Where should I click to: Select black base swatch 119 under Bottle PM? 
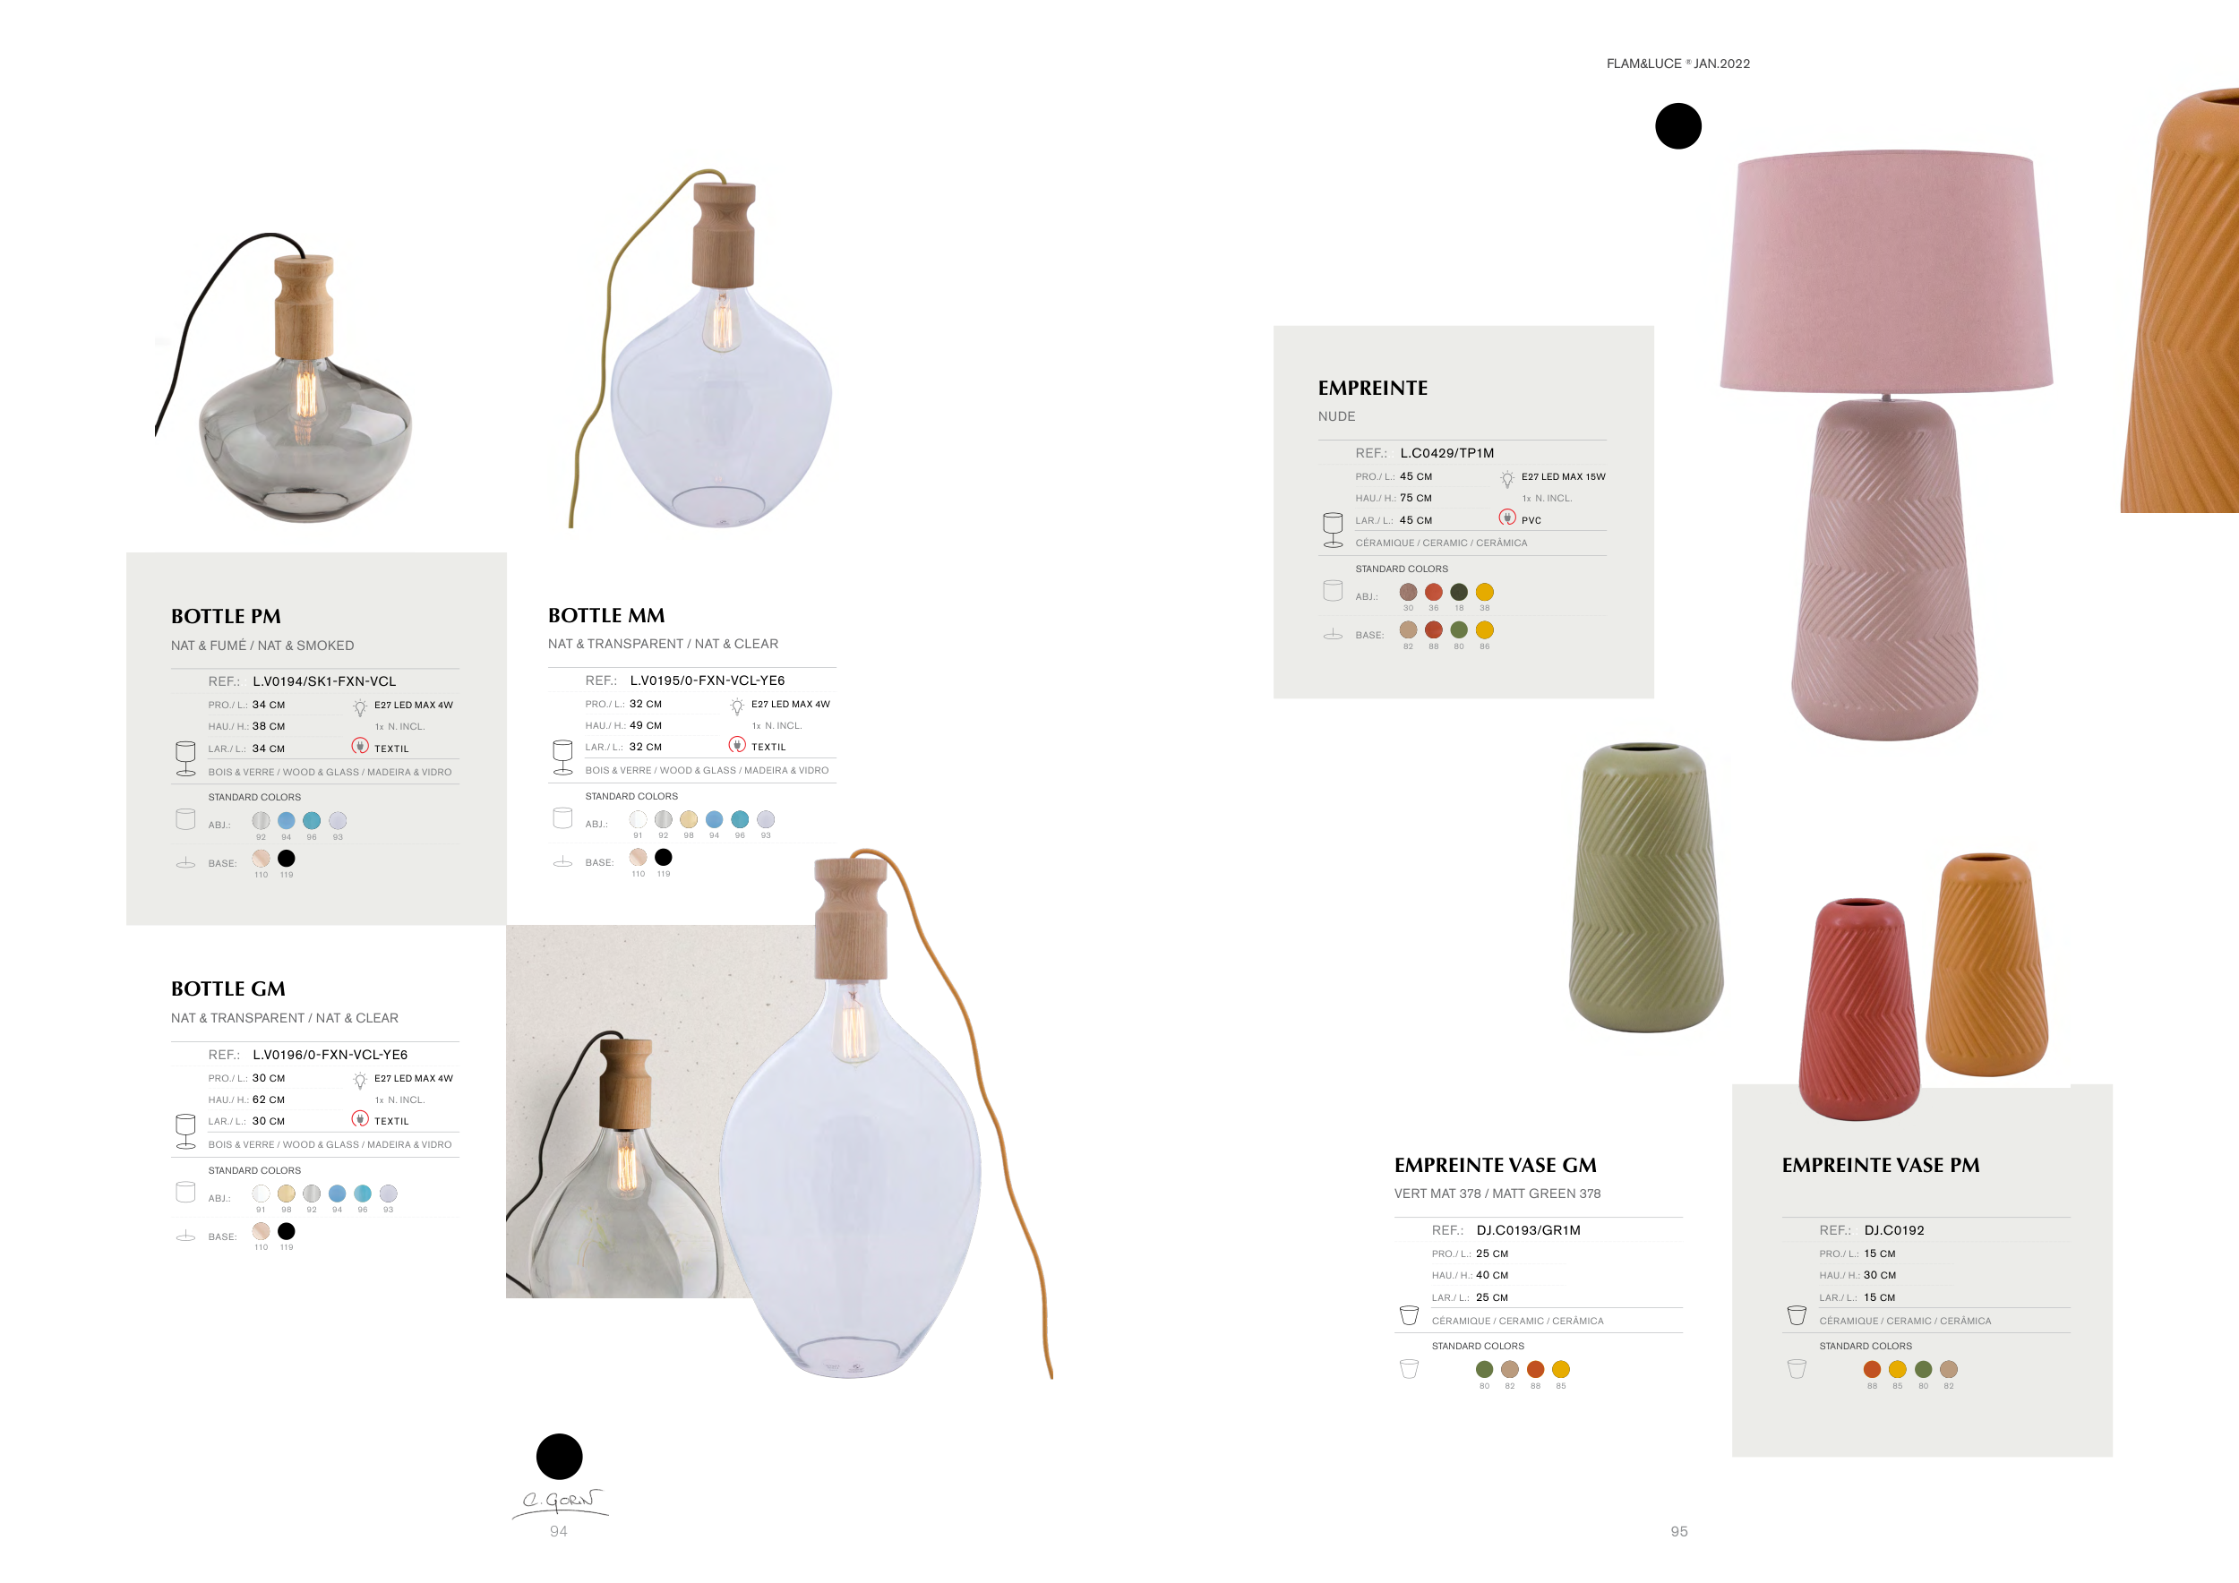[286, 859]
